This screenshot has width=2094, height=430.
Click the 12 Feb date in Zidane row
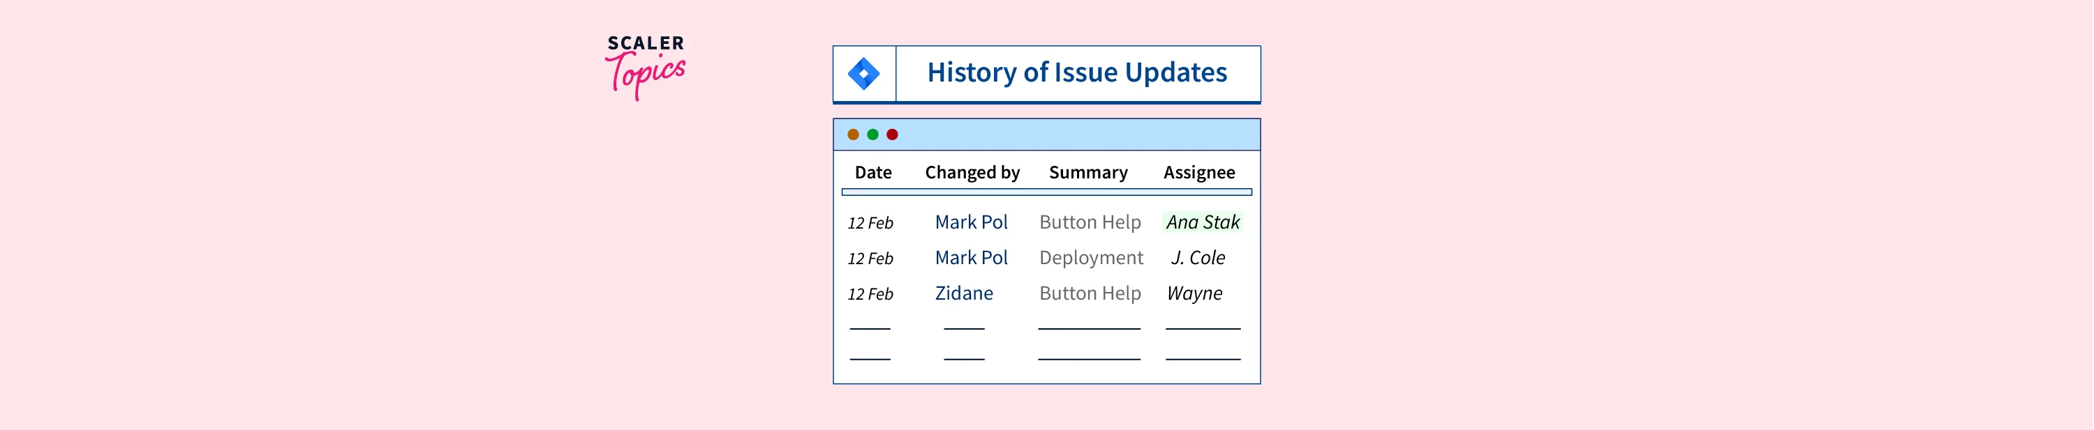[870, 295]
